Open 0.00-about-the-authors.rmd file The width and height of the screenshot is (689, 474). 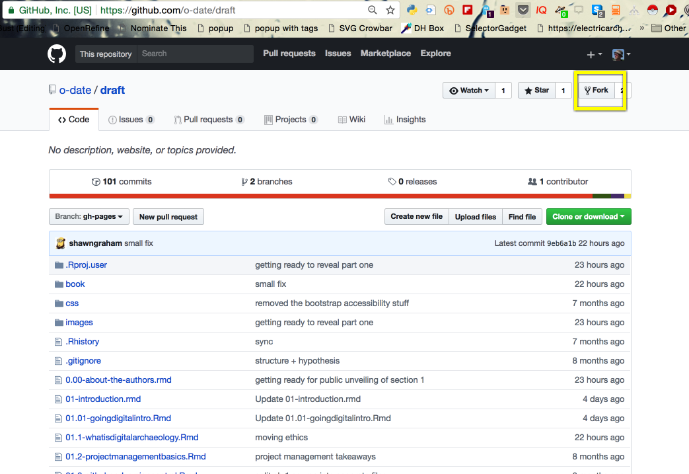(118, 380)
